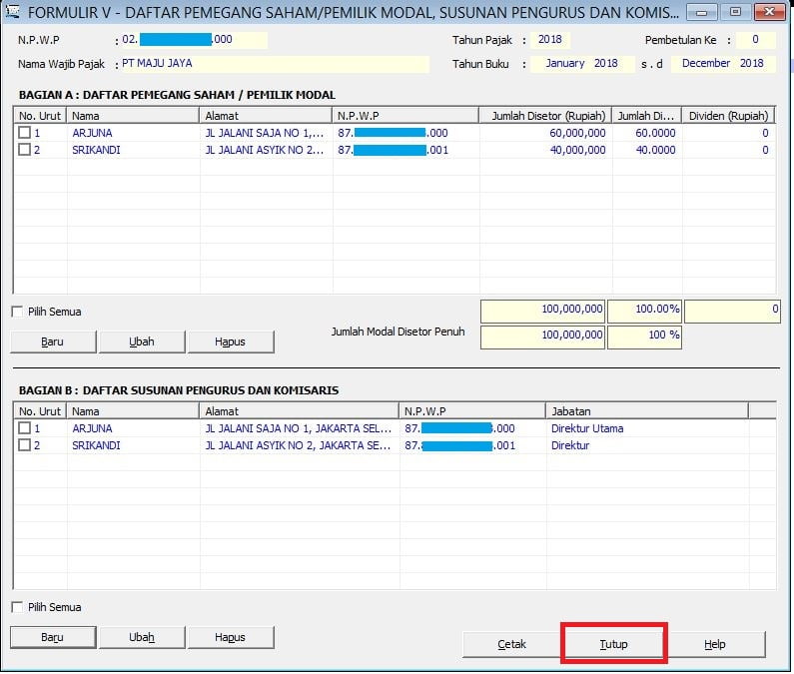
Task: Click the 40,000,000 amount cell
Action: coord(578,151)
